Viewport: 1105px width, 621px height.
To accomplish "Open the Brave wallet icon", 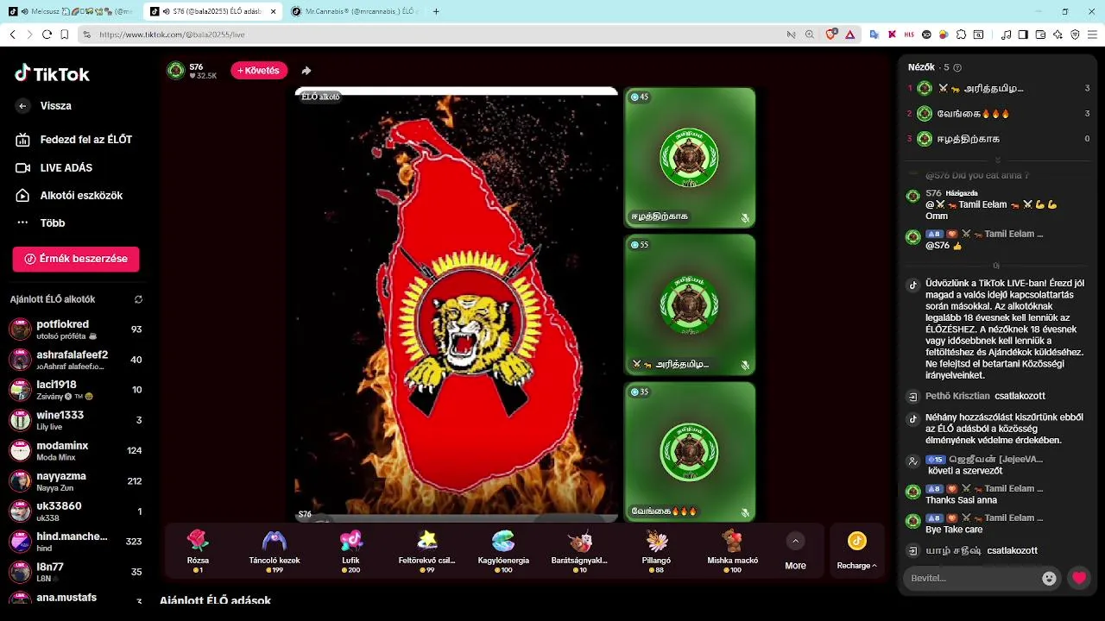I will click(x=1040, y=34).
